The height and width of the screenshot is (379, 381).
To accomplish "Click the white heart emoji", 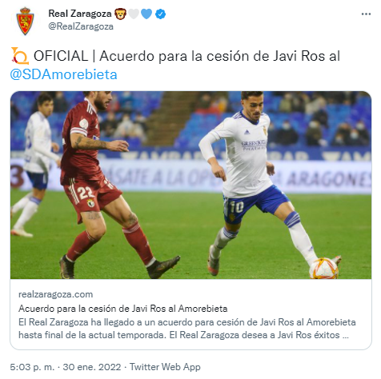I will tap(134, 14).
